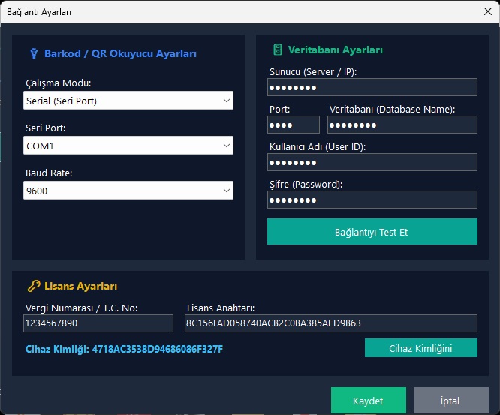This screenshot has height=415, width=500.
Task: Click the Vergi Numarası / T.C. No field
Action: pyautogui.click(x=98, y=323)
